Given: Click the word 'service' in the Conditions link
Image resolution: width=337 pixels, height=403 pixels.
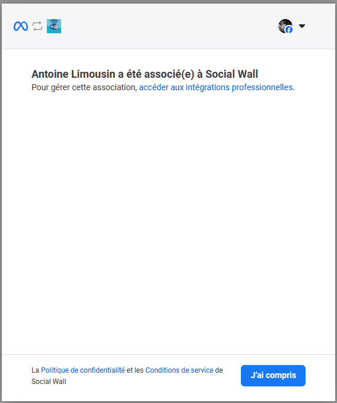Looking at the screenshot, I should (202, 370).
